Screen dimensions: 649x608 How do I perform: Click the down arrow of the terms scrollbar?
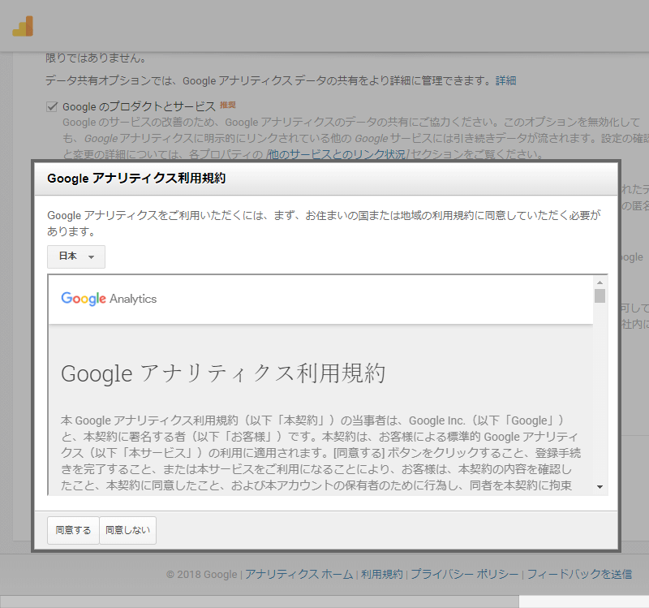600,486
